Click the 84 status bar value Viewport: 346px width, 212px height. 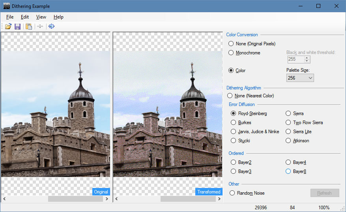292,208
